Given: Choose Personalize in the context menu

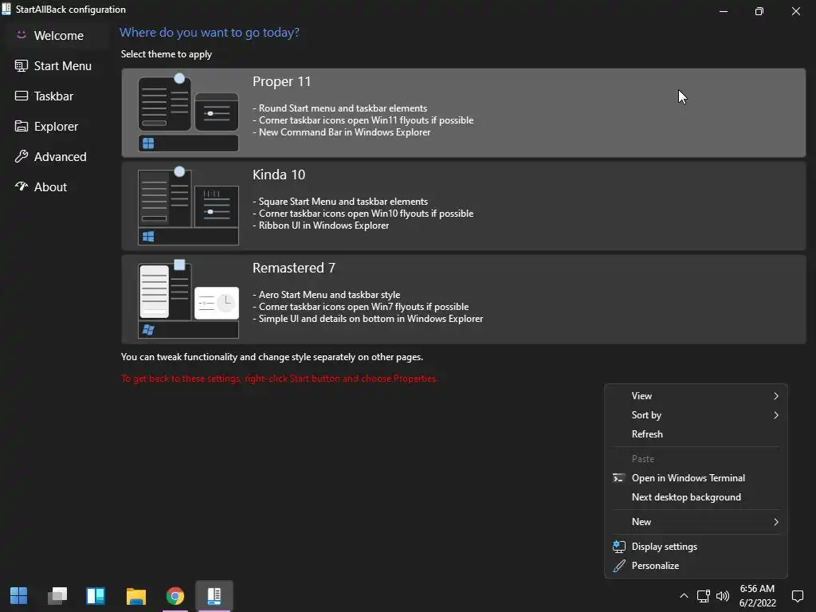Looking at the screenshot, I should pyautogui.click(x=696, y=566).
